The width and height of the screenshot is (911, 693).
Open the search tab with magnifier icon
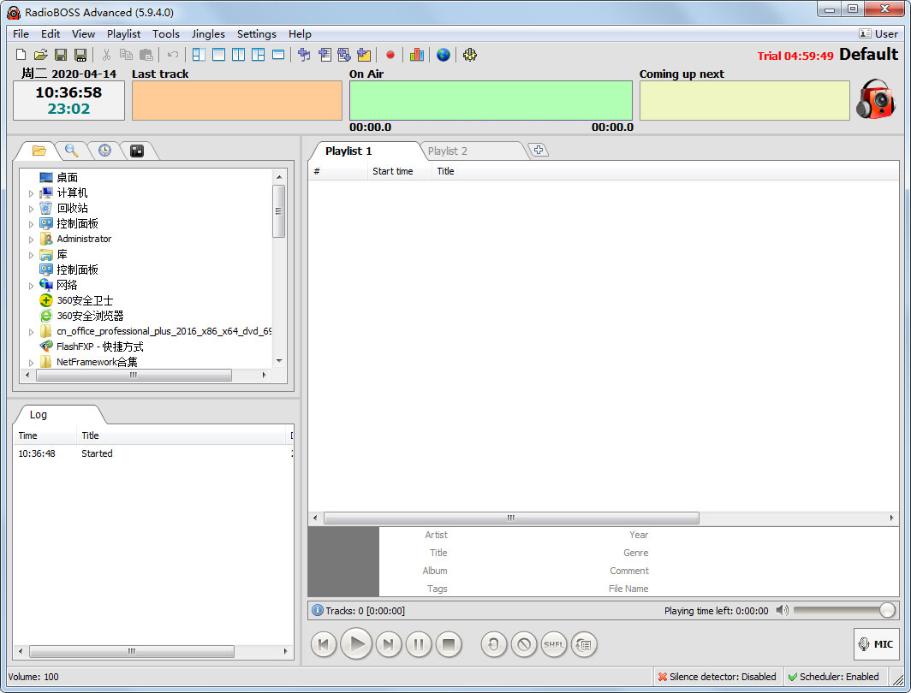tap(72, 151)
